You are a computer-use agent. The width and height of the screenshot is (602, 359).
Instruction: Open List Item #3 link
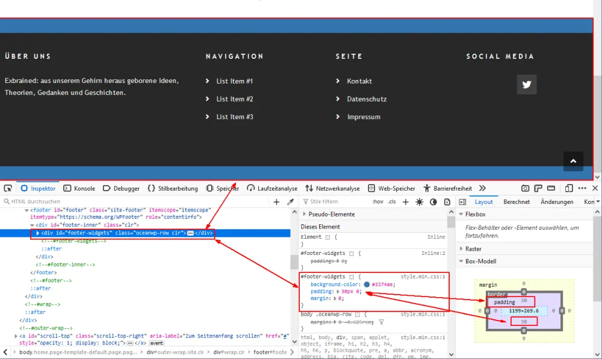pos(235,117)
